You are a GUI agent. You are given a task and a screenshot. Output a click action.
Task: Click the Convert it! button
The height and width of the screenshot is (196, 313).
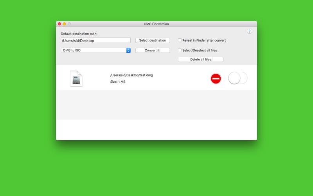(x=153, y=51)
